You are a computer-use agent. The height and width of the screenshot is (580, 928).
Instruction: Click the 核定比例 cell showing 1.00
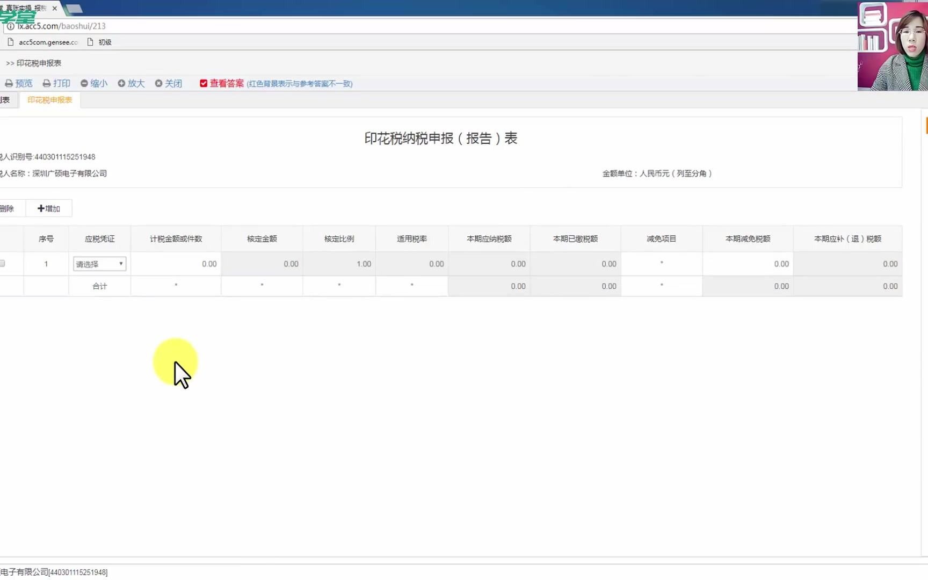(339, 264)
